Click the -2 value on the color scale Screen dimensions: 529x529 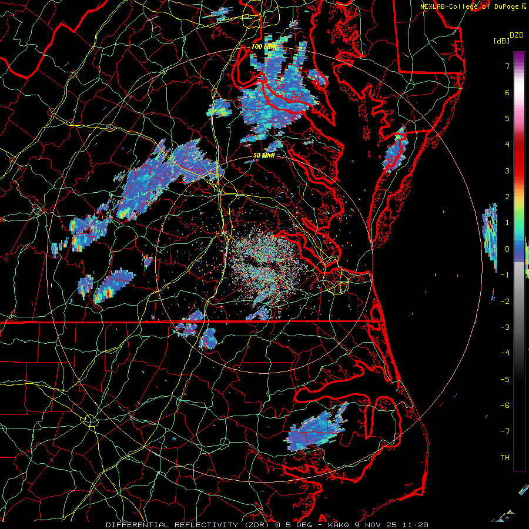tap(505, 302)
